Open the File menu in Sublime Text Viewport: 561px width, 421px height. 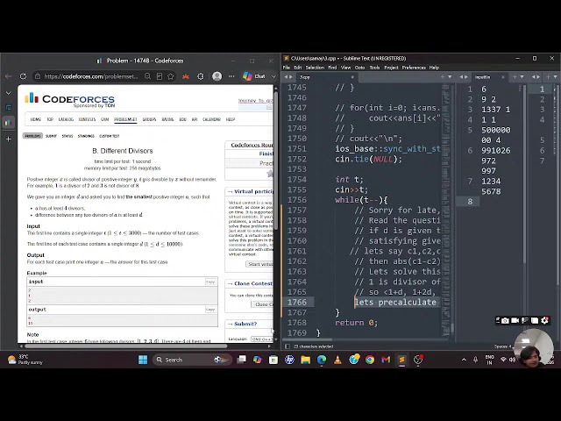(x=287, y=68)
